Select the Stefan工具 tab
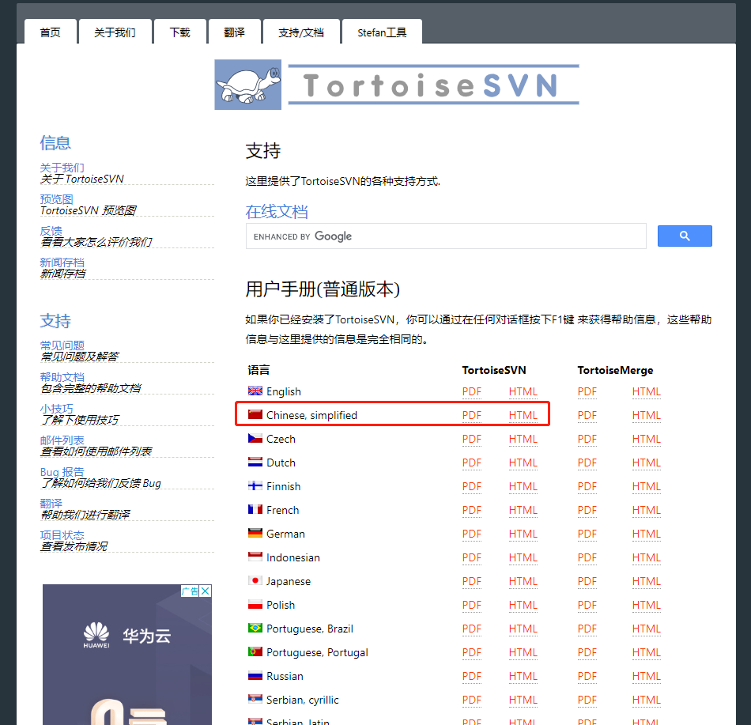The width and height of the screenshot is (751, 725). click(382, 32)
